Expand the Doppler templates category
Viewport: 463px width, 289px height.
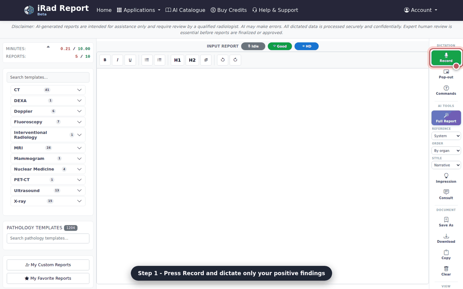(x=48, y=111)
